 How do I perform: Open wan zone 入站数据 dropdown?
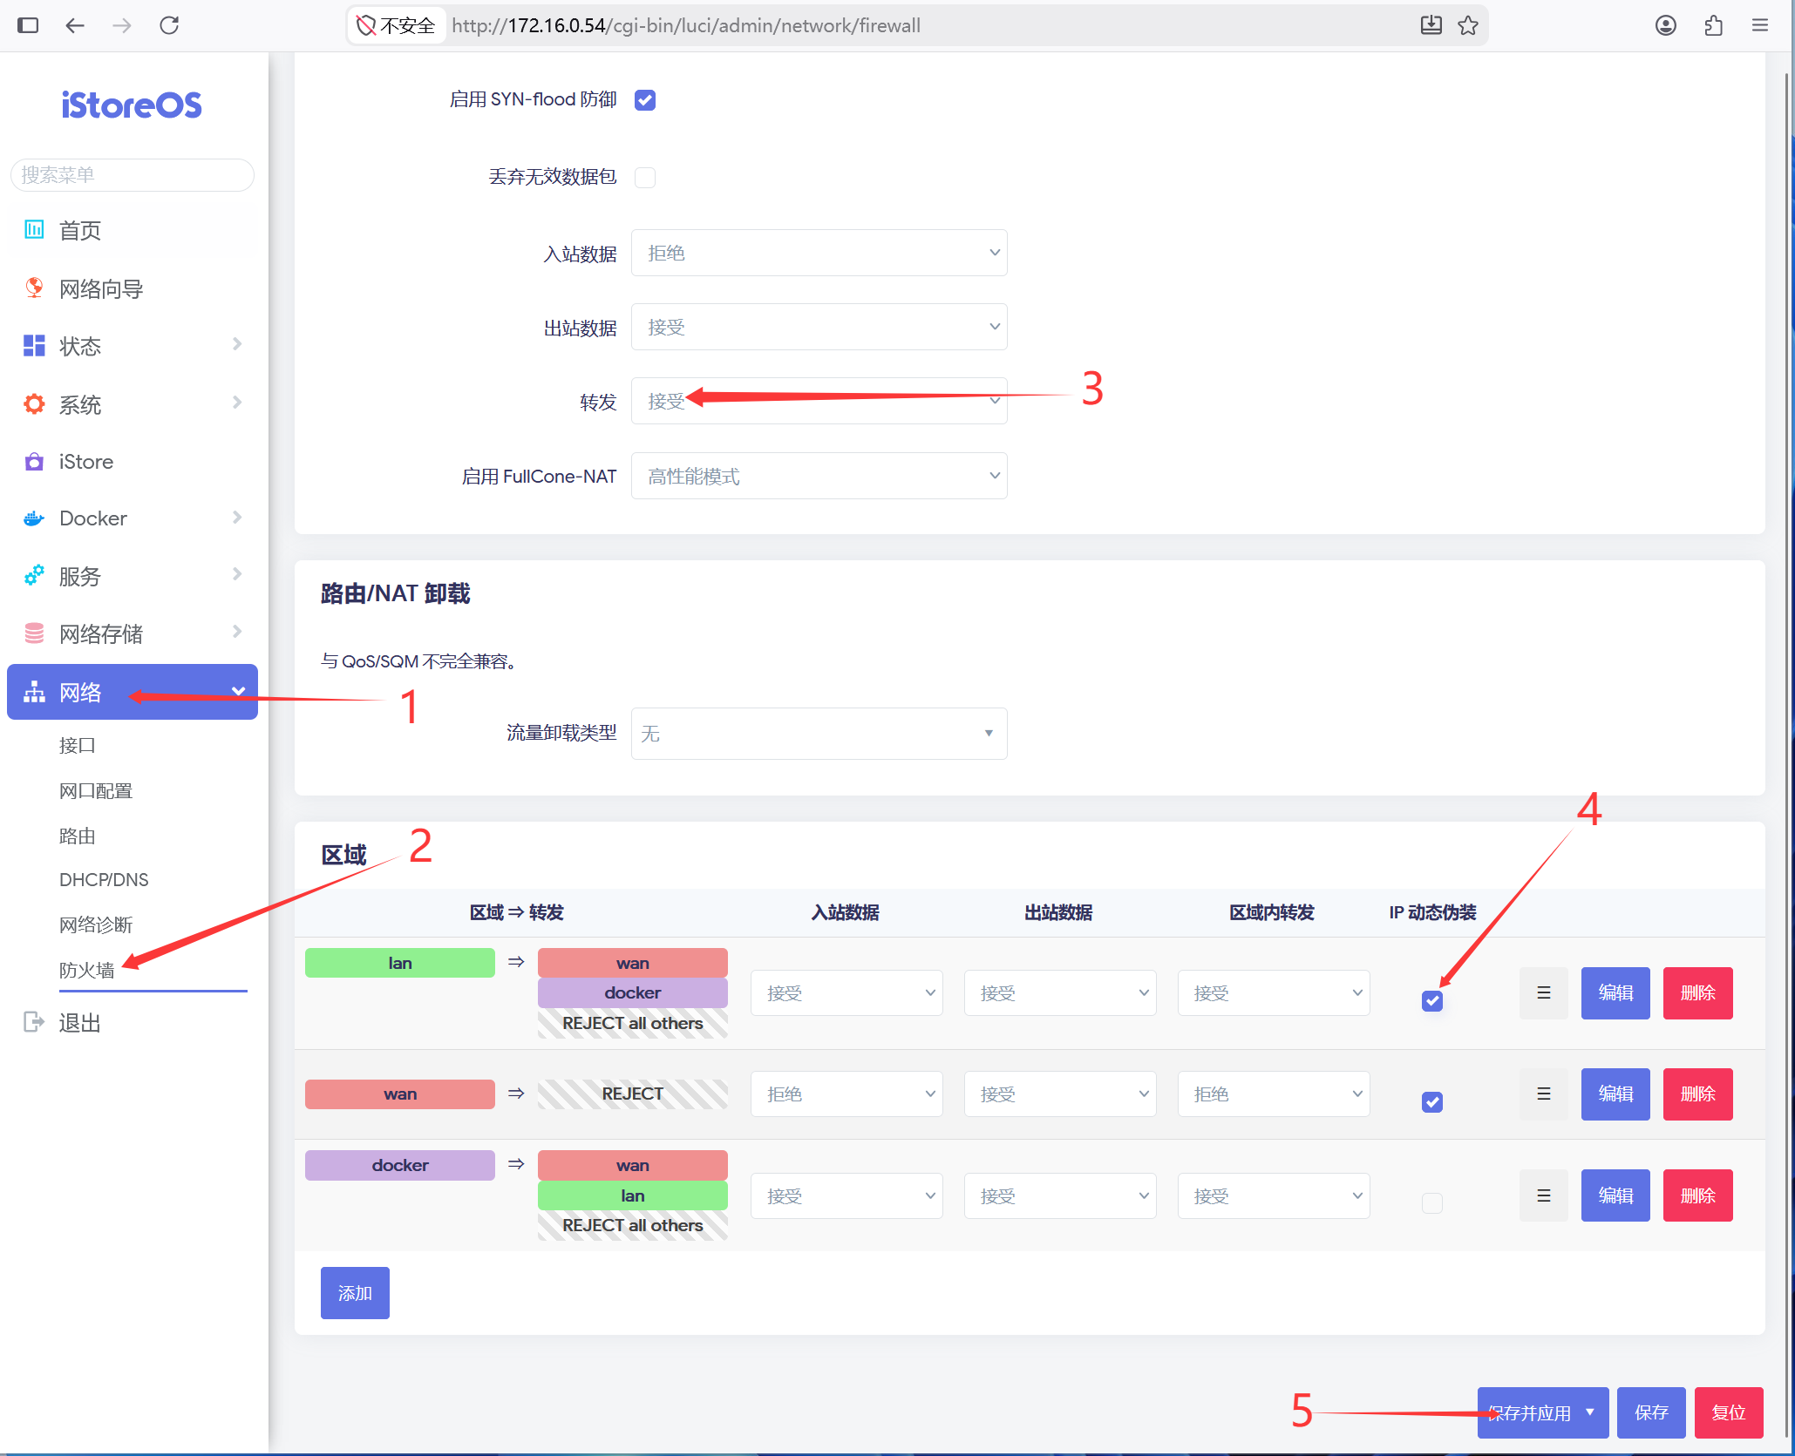point(847,1094)
